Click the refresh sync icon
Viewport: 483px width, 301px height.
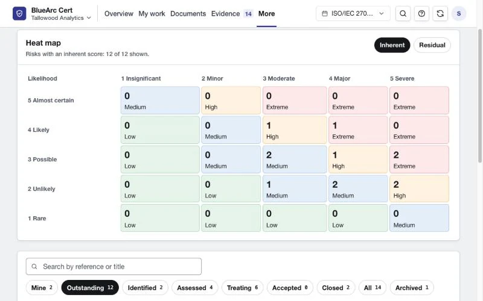[440, 13]
